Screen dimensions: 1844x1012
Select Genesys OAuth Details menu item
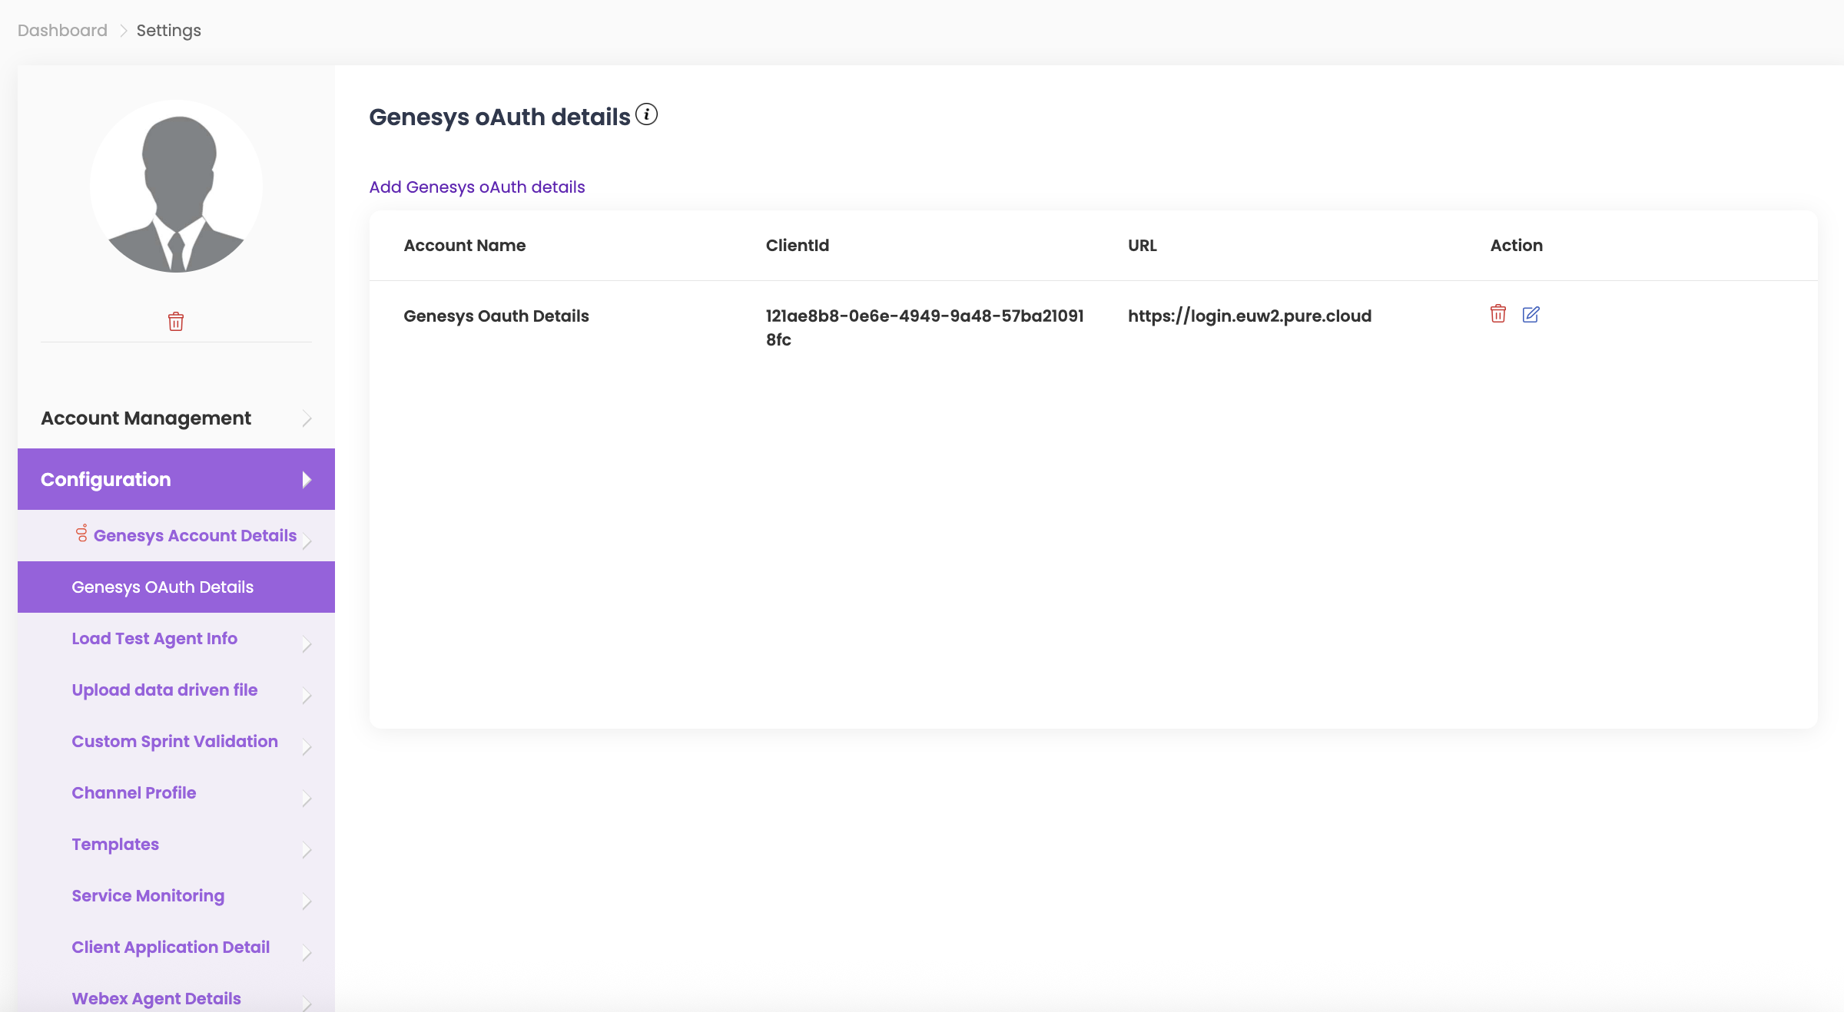162,587
